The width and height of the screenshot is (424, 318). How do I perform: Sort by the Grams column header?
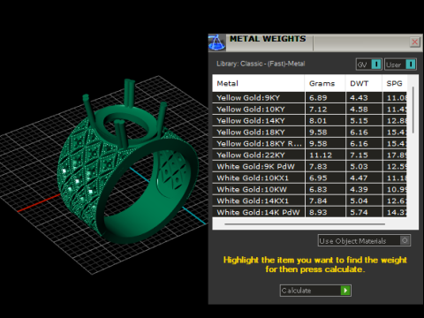coord(325,83)
